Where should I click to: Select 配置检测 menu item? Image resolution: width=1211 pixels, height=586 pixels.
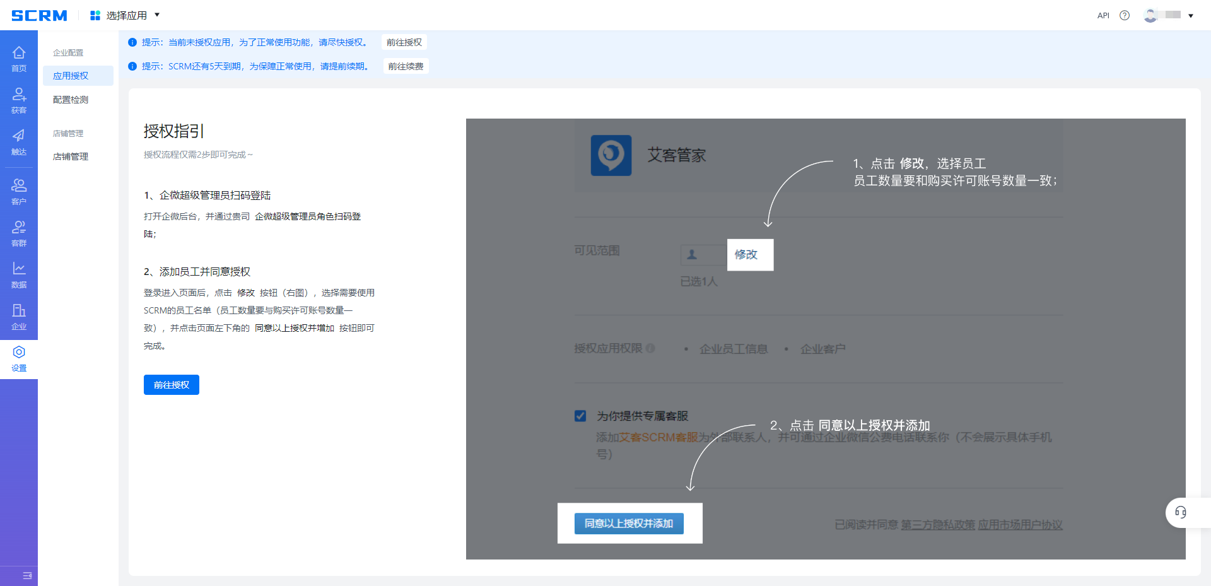point(71,100)
